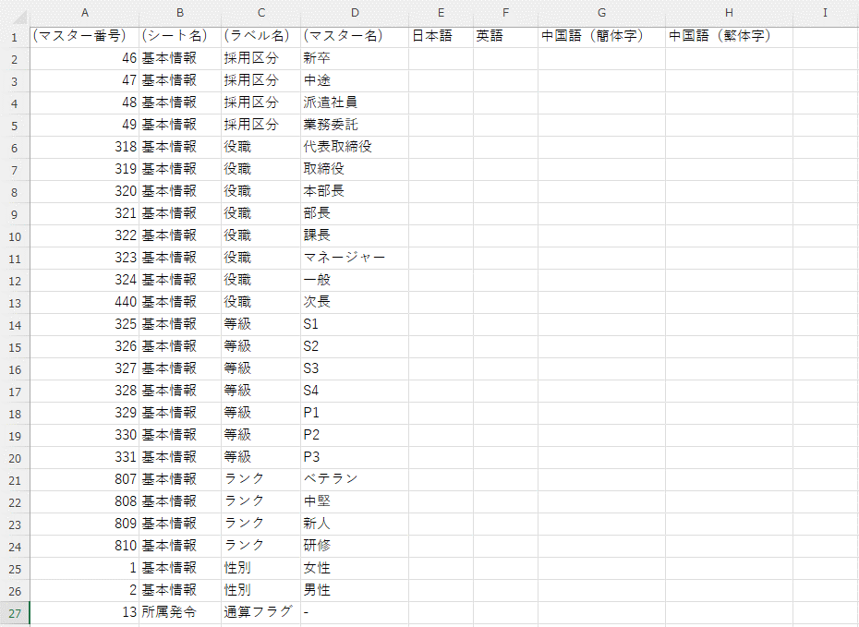Select the column I header
Screen dimensions: 859x627
tap(825, 12)
